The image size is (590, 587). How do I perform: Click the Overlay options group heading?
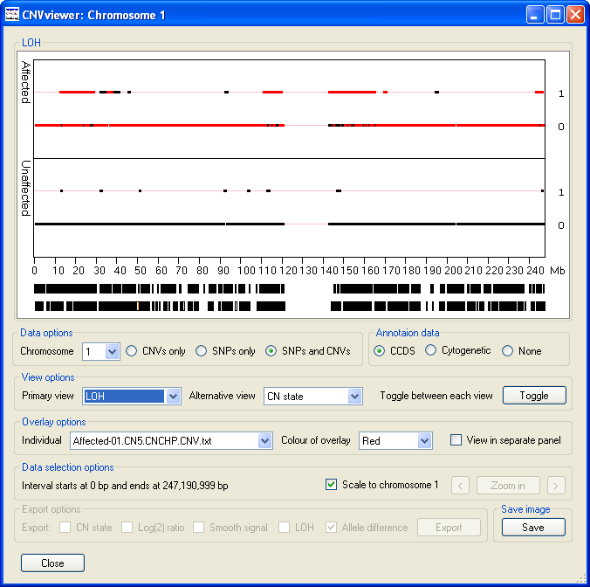pyautogui.click(x=54, y=422)
